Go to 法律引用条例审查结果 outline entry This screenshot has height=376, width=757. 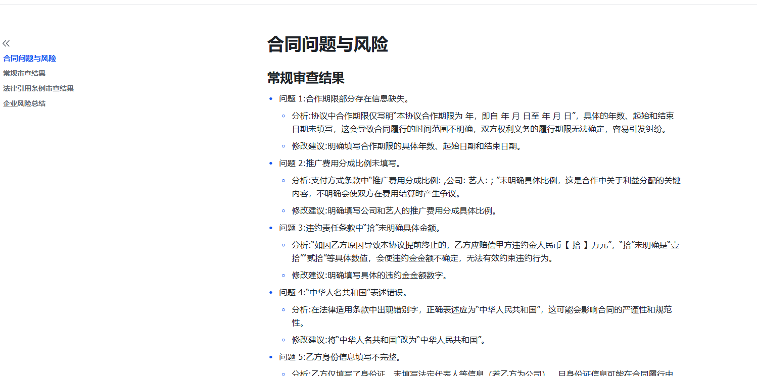[x=38, y=88]
